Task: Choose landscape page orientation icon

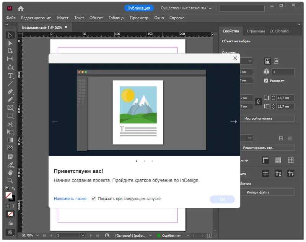Action: pyautogui.click(x=276, y=61)
